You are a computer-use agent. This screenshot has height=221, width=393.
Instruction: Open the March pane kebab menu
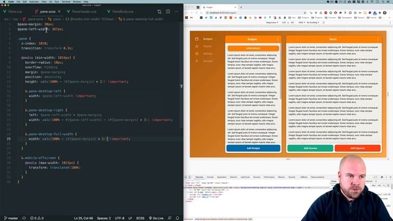(378, 39)
